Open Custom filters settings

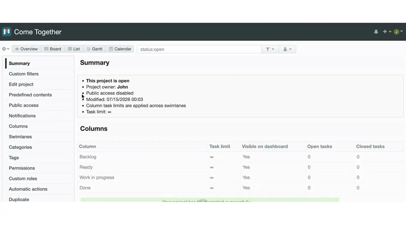[x=24, y=74]
